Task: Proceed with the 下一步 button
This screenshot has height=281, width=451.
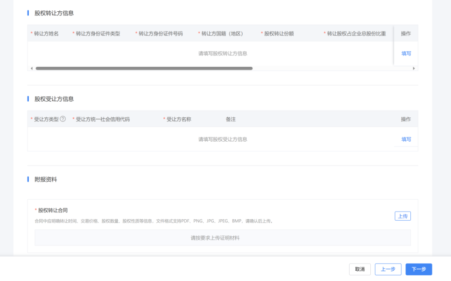Action: (419, 269)
